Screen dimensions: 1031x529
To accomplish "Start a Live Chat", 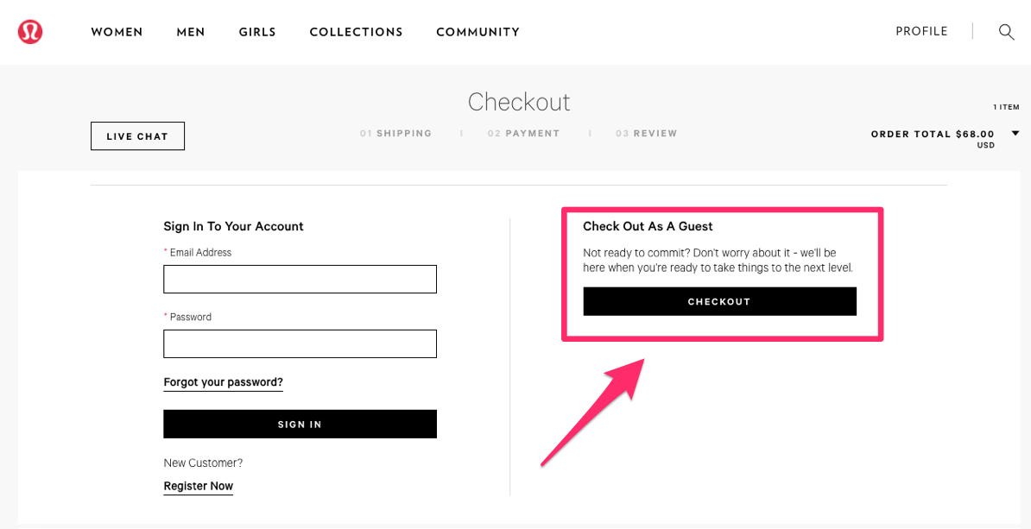I will click(137, 136).
